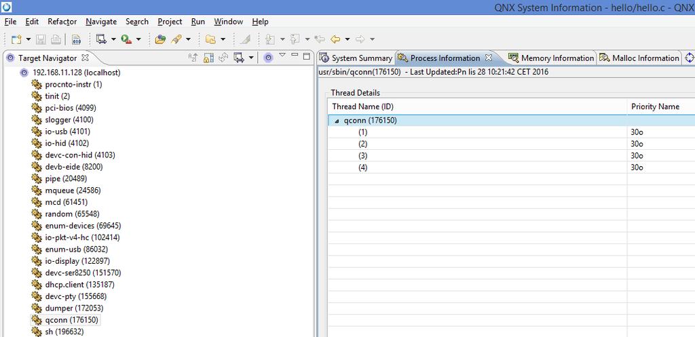Switch to the System Summary tab
Image resolution: width=695 pixels, height=337 pixels.
coord(356,58)
